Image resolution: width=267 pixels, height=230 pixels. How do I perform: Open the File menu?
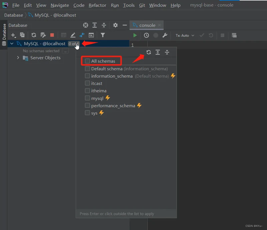pos(16,5)
